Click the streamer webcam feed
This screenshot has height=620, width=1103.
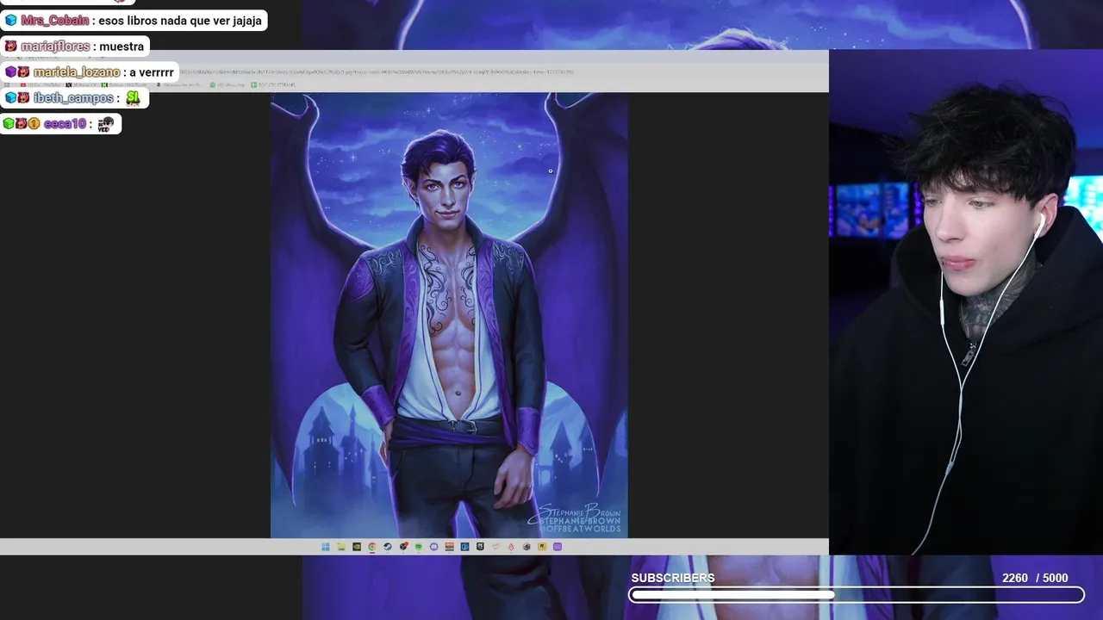tap(966, 302)
